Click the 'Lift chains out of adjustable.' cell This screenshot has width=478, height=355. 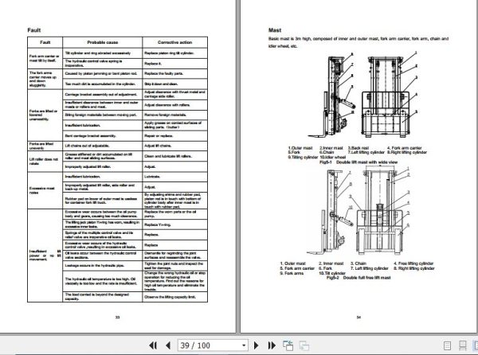(x=103, y=146)
